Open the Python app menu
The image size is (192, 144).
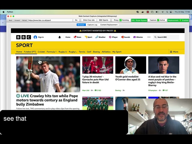click(x=10, y=12)
